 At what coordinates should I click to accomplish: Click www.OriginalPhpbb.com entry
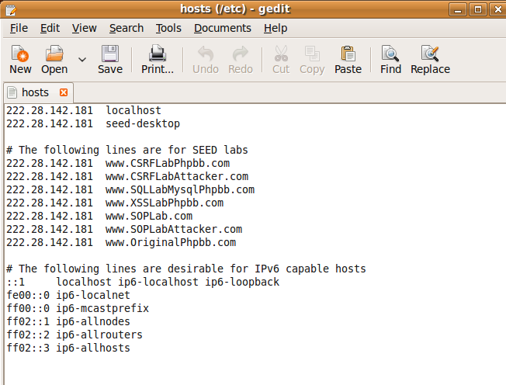click(171, 243)
